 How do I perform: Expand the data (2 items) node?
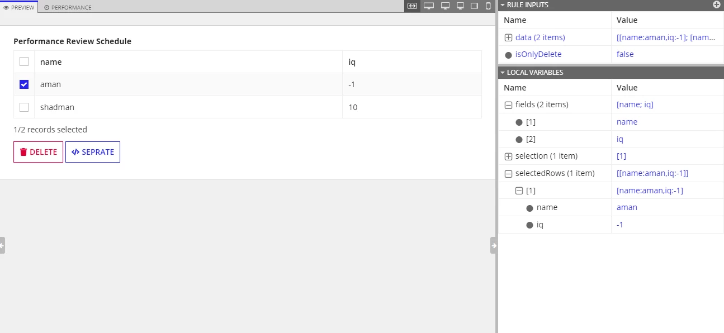(x=508, y=37)
